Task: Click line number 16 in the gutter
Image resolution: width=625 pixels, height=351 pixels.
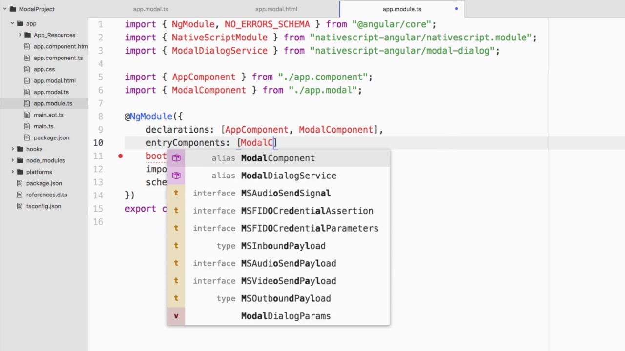Action: pyautogui.click(x=98, y=222)
